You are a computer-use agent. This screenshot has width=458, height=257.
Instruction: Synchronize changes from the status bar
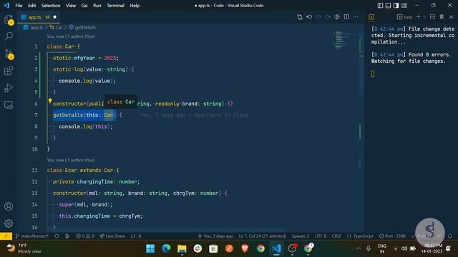pos(57,236)
